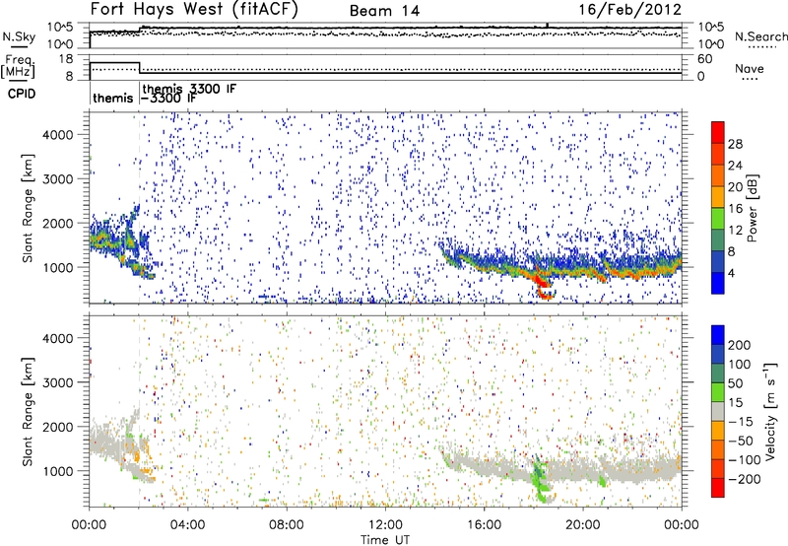Select the blue top segment of Velocity colorbar
The image size is (788, 546).
click(x=718, y=335)
